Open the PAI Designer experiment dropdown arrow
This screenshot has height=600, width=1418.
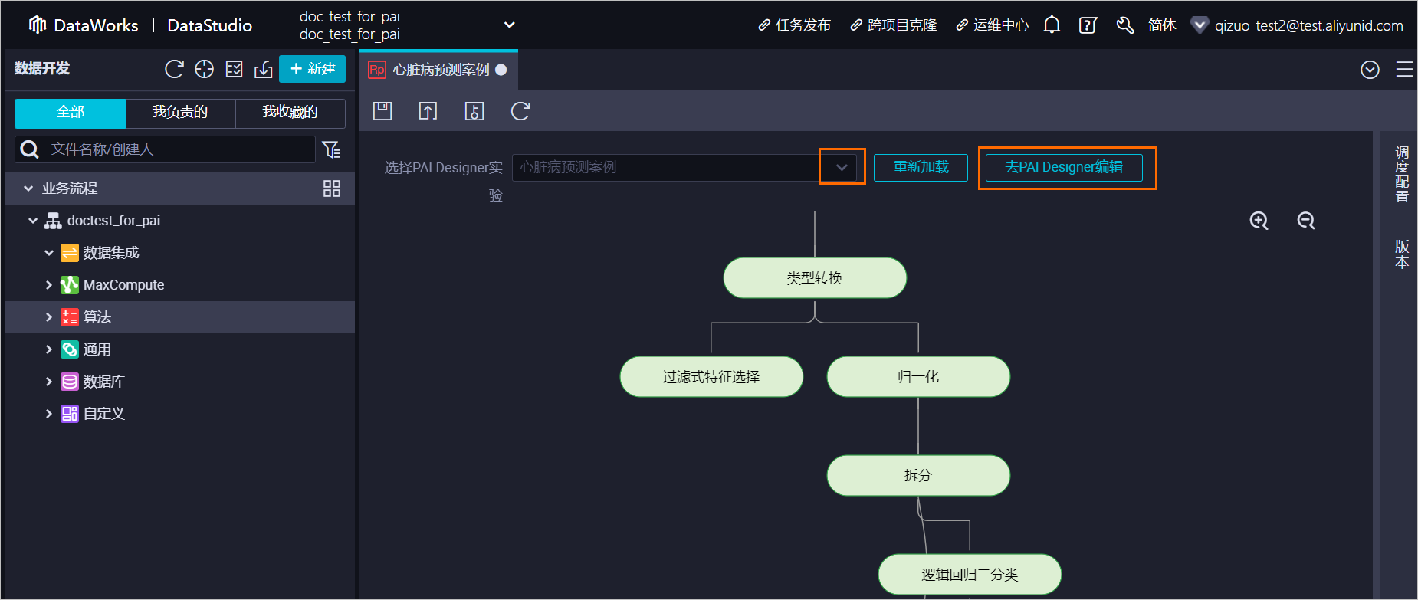tap(842, 167)
